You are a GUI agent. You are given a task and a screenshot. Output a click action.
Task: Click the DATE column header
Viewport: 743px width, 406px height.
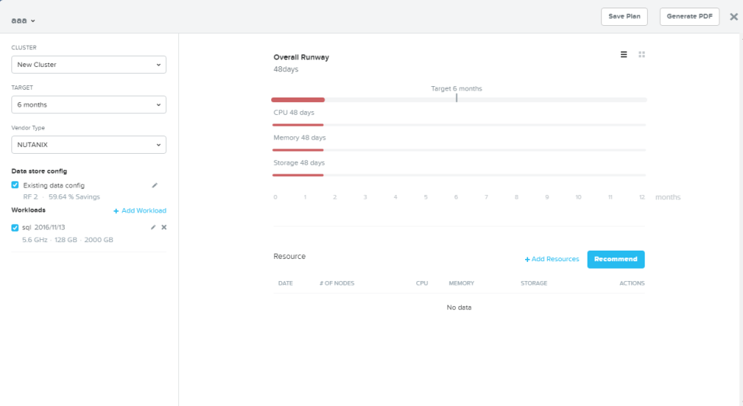[x=285, y=283]
